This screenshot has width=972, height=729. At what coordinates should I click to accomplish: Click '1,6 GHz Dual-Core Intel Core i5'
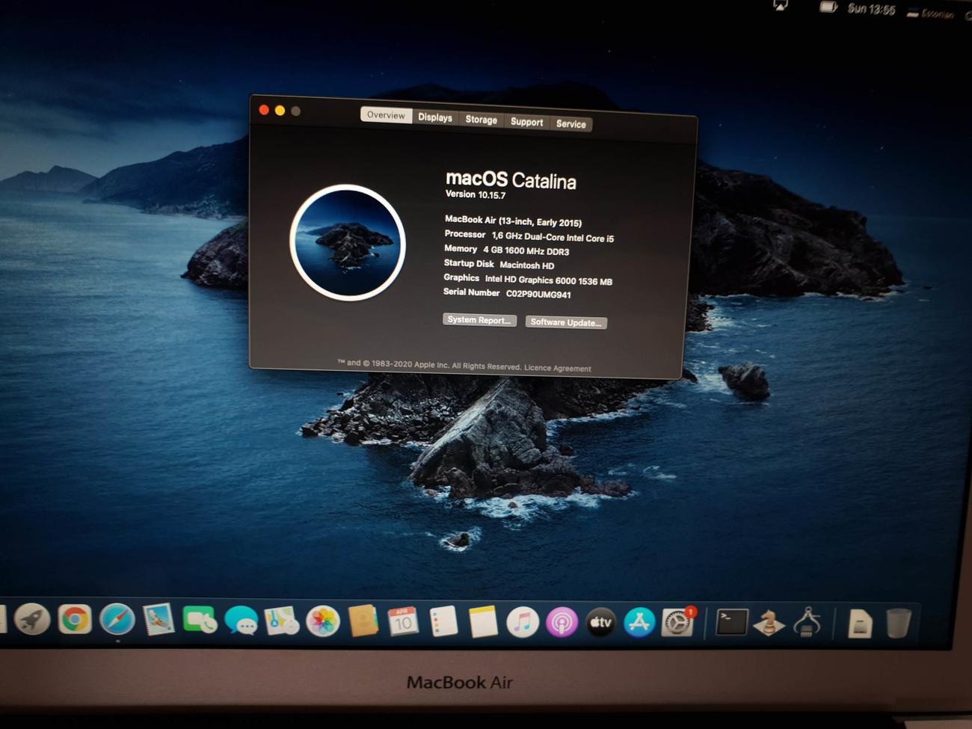[x=553, y=237]
